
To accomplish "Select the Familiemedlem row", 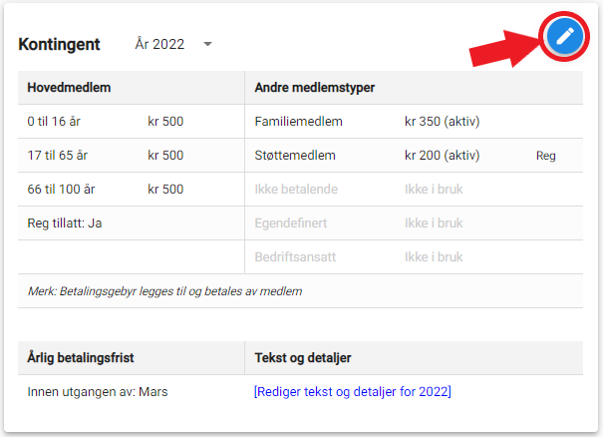I will [414, 122].
